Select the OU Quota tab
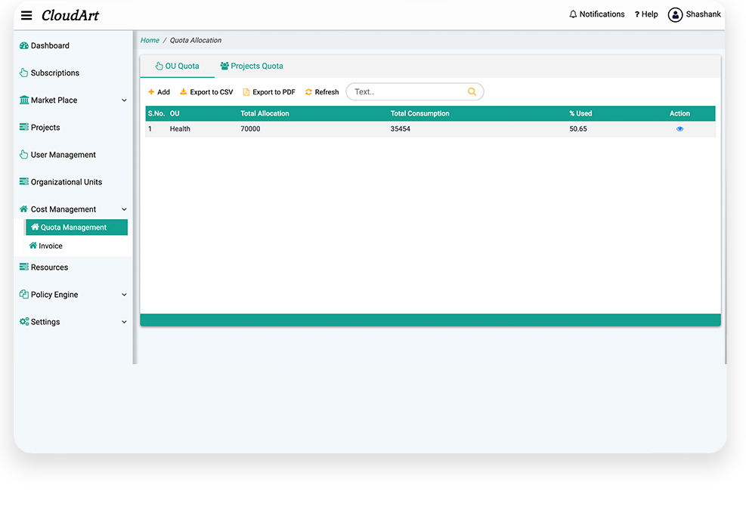 coord(178,66)
